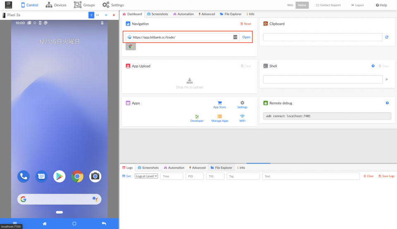Open Groups in top navigation

[84, 5]
